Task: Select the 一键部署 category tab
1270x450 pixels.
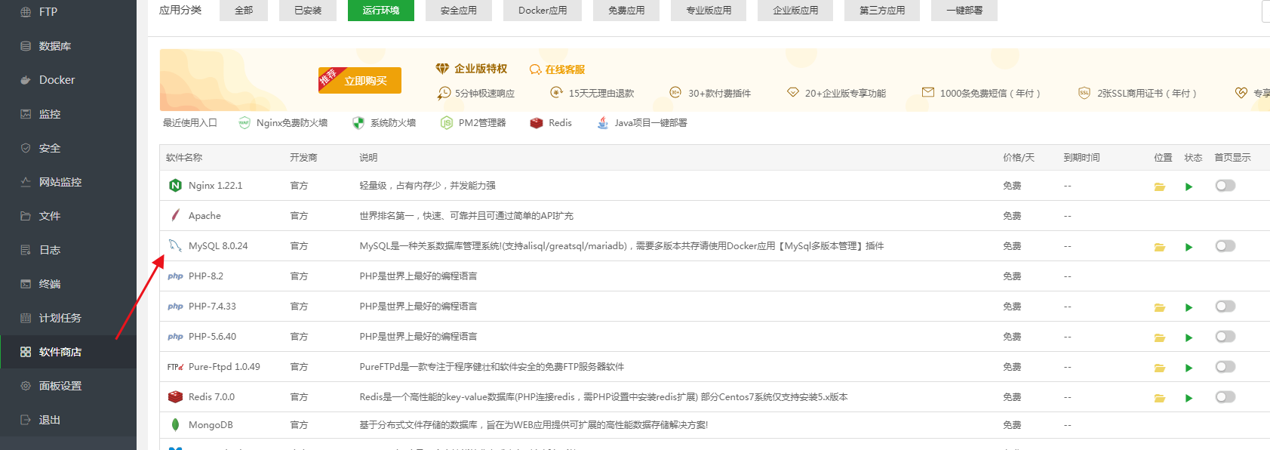Action: point(964,11)
